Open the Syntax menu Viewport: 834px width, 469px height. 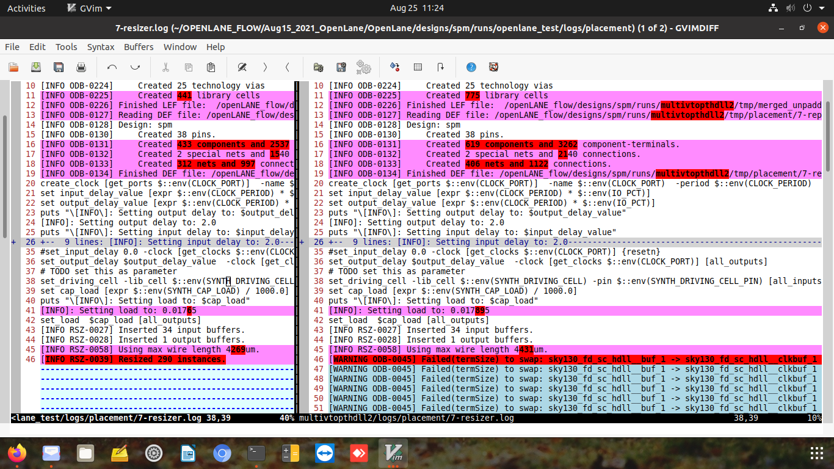(101, 46)
